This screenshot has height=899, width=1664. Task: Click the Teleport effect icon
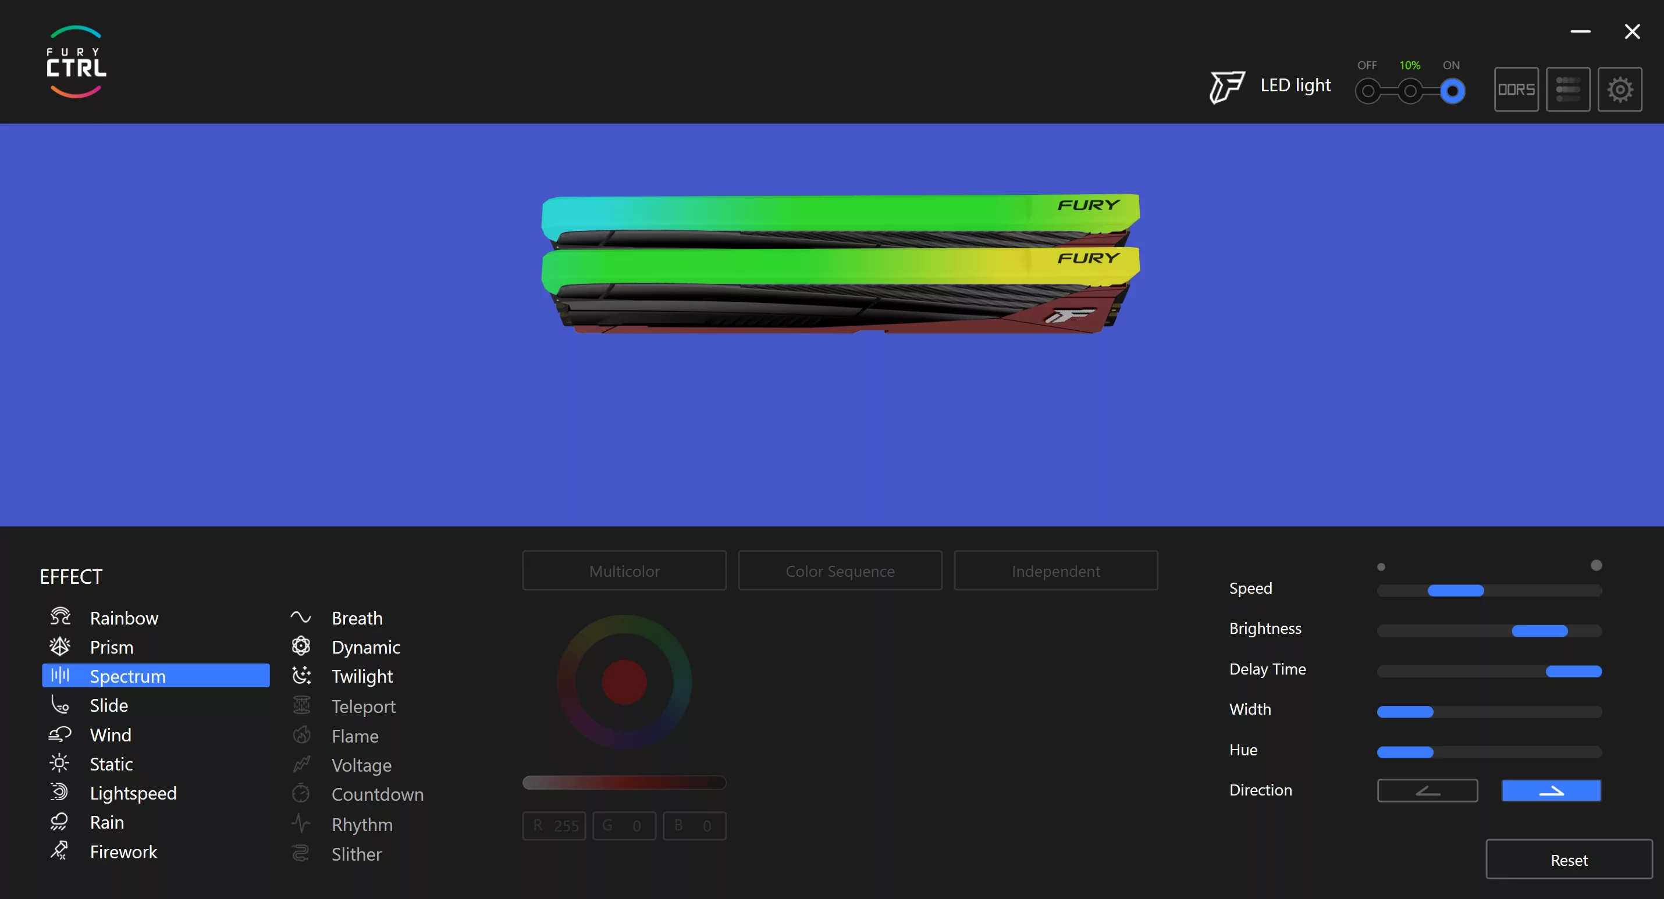click(301, 705)
